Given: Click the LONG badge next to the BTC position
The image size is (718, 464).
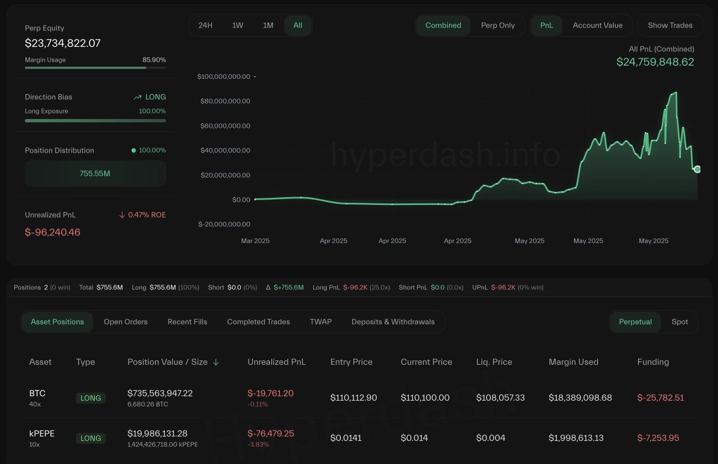Looking at the screenshot, I should click(x=90, y=398).
